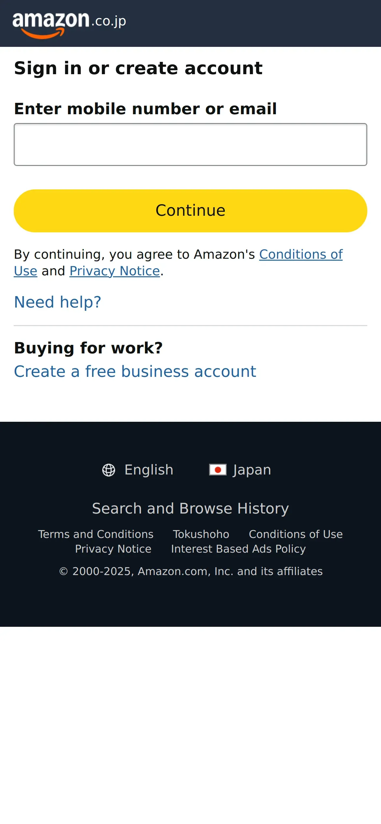Click the copyright Amazon.com text
The width and height of the screenshot is (381, 824).
[x=190, y=571]
